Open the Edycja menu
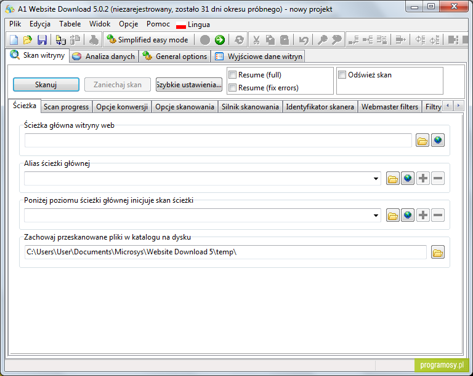 40,24
